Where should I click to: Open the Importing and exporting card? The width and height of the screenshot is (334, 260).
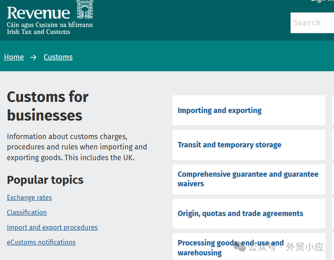coord(219,111)
